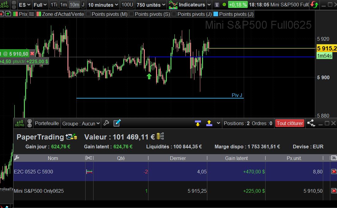Sort by the Gain latent column header
The width and height of the screenshot is (337, 208).
[236, 158]
